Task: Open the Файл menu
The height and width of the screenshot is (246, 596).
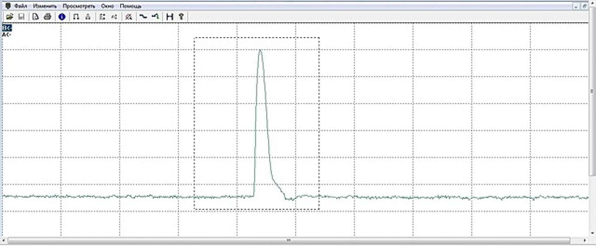Action: (21, 6)
